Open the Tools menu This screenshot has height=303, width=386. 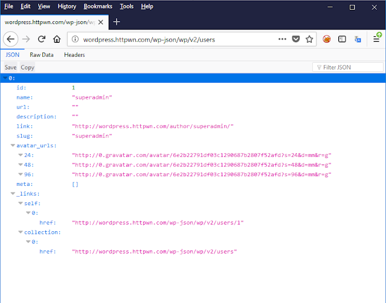pos(126,7)
